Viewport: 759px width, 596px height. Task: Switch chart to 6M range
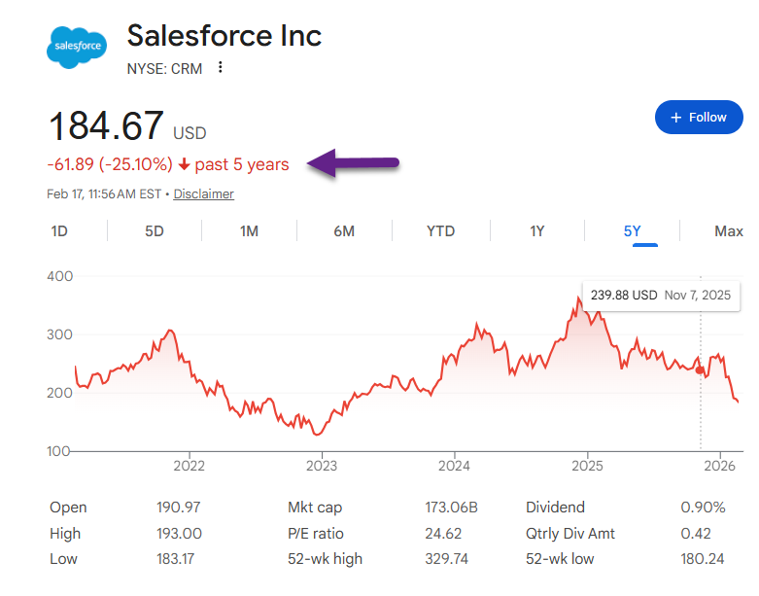344,231
